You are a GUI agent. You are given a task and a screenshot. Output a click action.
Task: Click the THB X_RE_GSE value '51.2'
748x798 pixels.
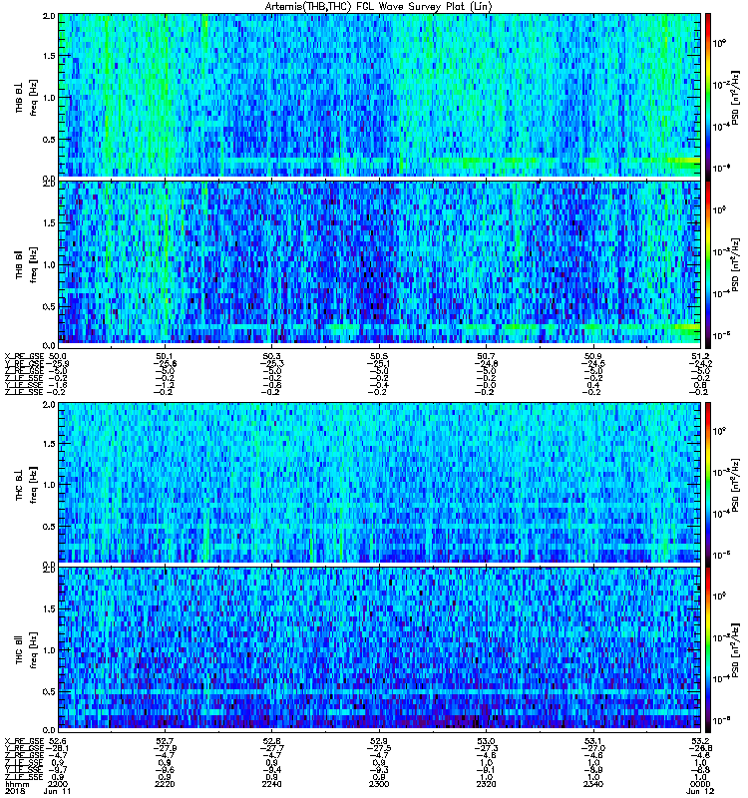[700, 357]
